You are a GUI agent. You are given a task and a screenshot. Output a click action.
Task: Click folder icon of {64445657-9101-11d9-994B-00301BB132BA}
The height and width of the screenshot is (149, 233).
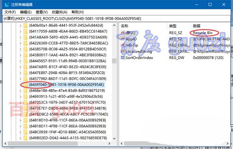coord(26,61)
